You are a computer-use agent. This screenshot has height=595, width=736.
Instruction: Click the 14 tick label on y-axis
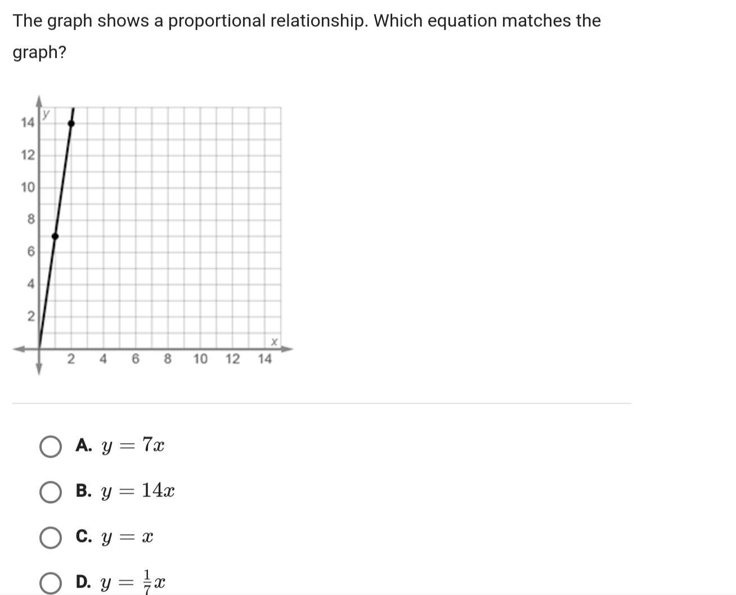[28, 123]
